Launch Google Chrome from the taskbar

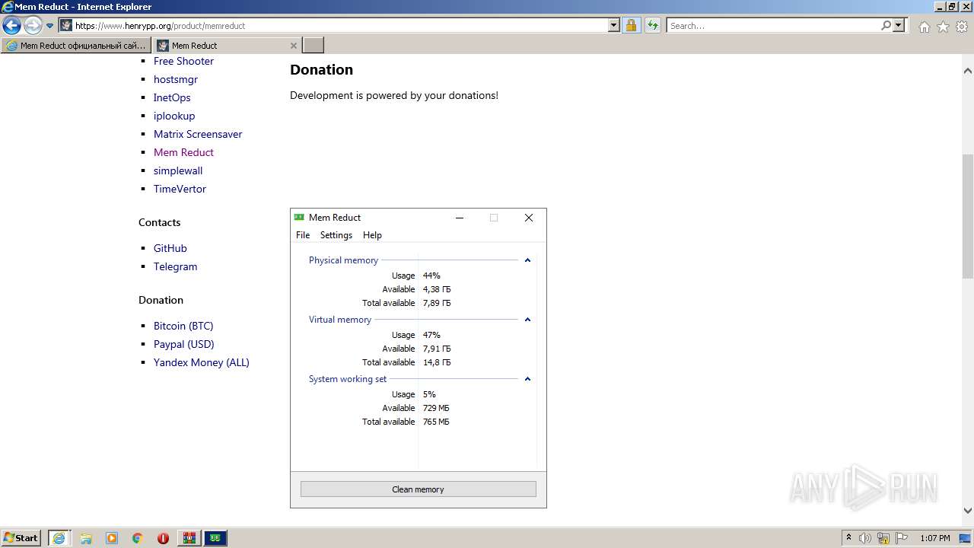[x=138, y=538]
